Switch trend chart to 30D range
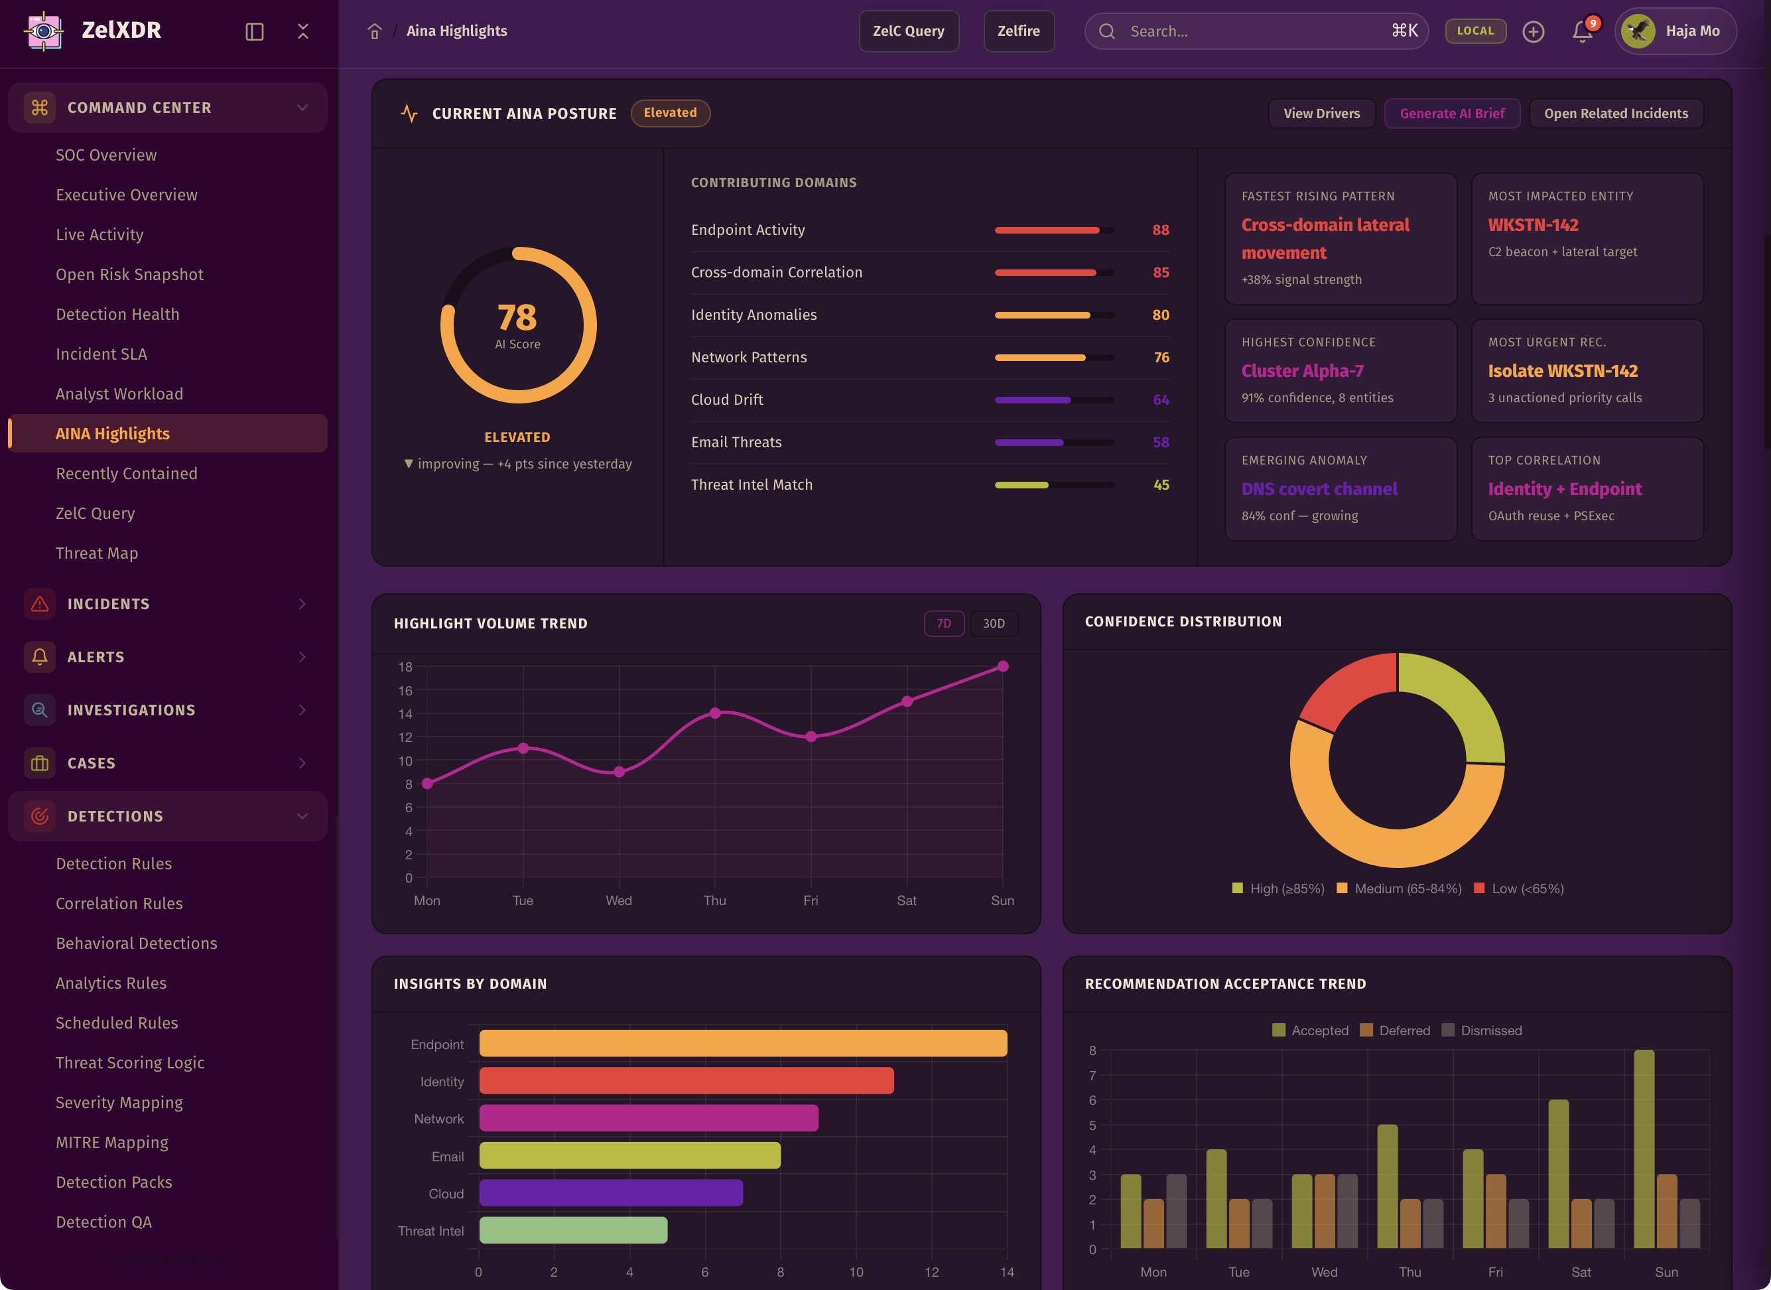 pos(993,624)
